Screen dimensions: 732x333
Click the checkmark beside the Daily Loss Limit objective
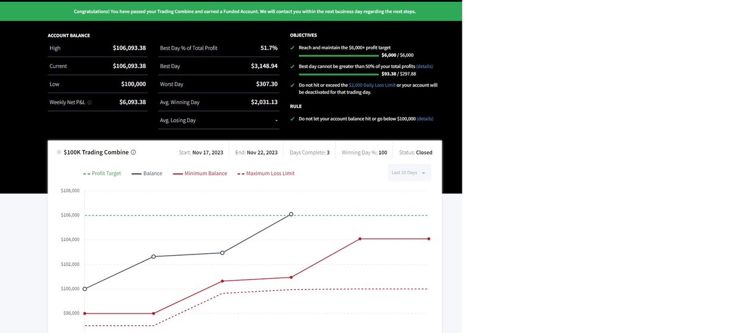(293, 85)
